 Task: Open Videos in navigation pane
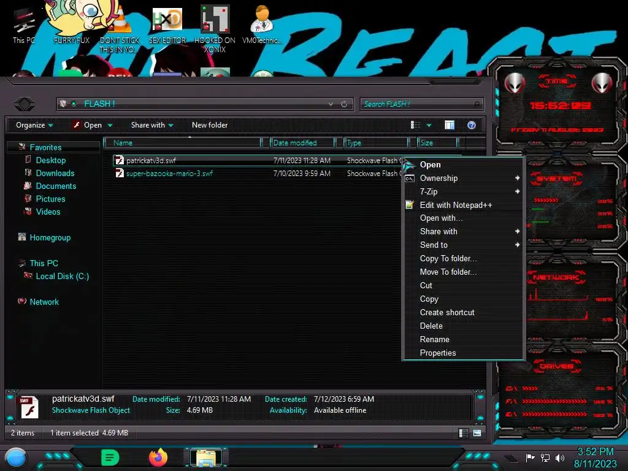pyautogui.click(x=48, y=212)
